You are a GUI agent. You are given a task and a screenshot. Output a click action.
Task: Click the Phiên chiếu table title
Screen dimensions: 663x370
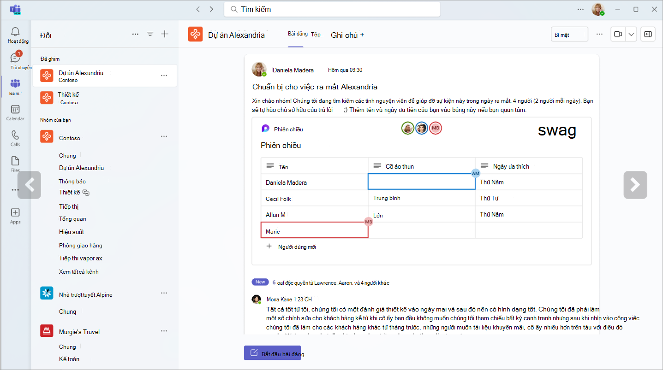(x=281, y=145)
